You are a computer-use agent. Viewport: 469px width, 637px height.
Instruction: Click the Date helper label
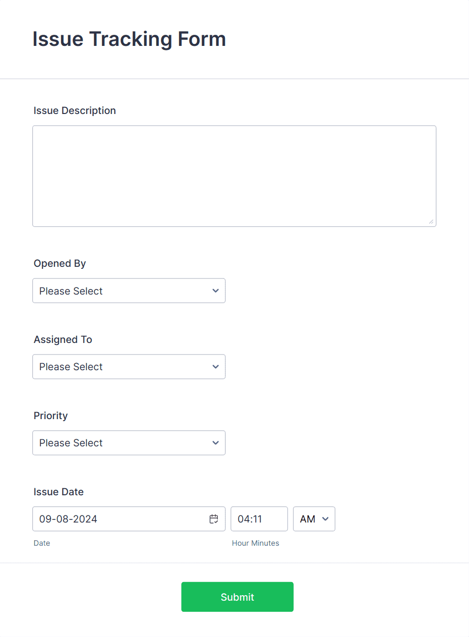(42, 543)
